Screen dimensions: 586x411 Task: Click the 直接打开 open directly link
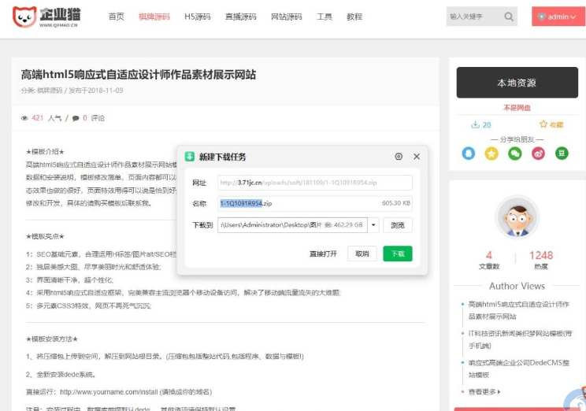[x=323, y=254]
